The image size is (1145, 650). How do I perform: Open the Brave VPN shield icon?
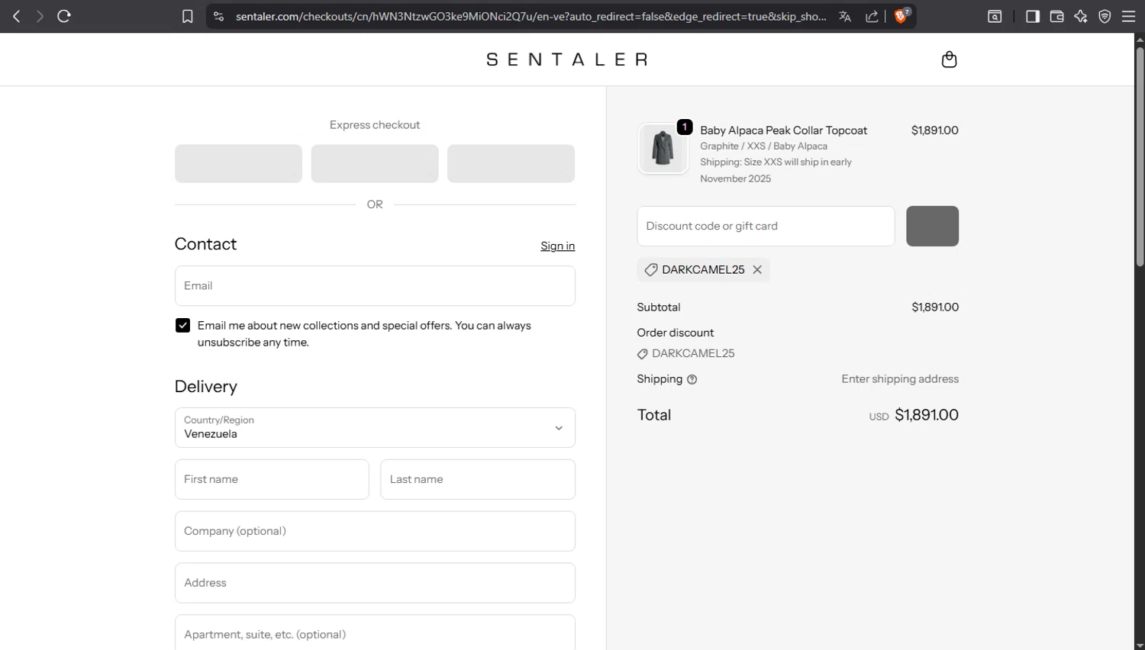pyautogui.click(x=1105, y=16)
